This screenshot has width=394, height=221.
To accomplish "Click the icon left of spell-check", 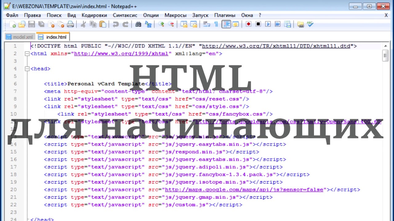I will point(300,24).
